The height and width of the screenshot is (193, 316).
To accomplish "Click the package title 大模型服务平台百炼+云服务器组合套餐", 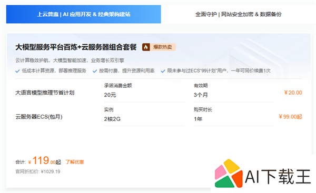I will (x=76, y=47).
